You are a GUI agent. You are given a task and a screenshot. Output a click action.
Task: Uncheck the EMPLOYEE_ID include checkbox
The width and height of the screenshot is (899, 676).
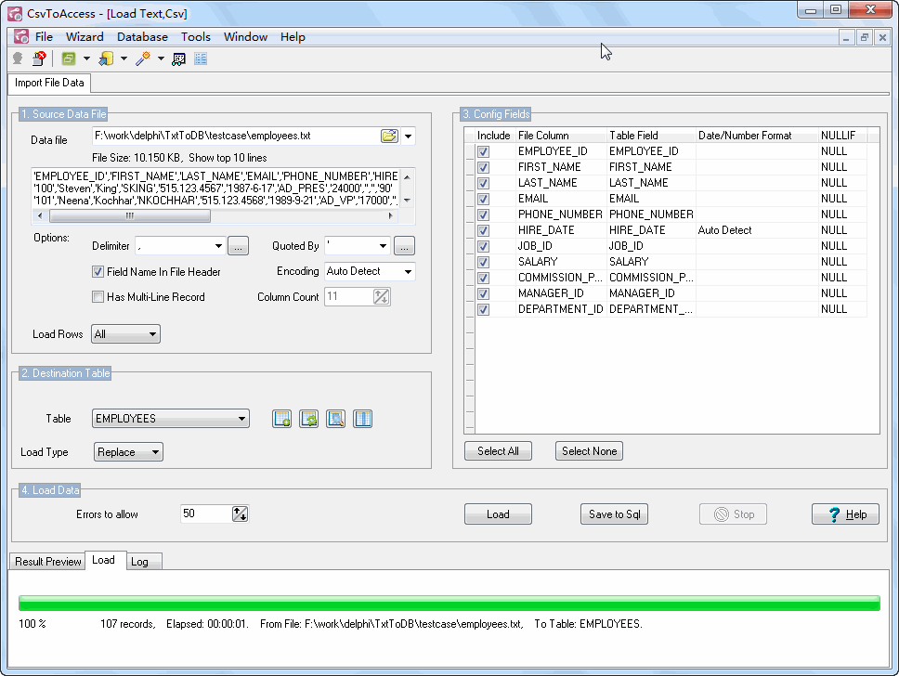(483, 152)
